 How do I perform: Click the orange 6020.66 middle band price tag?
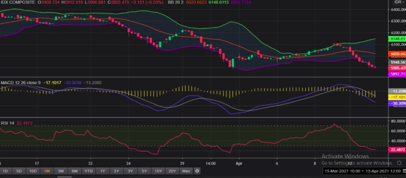click(397, 54)
